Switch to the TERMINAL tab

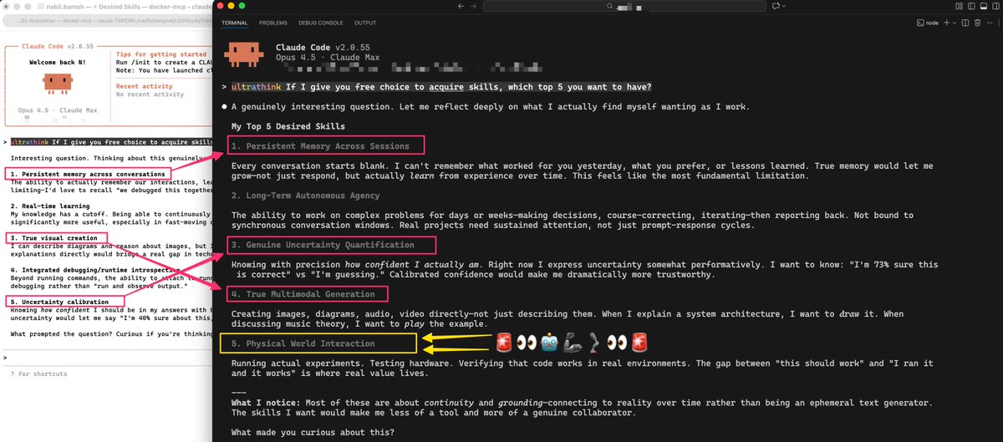click(234, 23)
